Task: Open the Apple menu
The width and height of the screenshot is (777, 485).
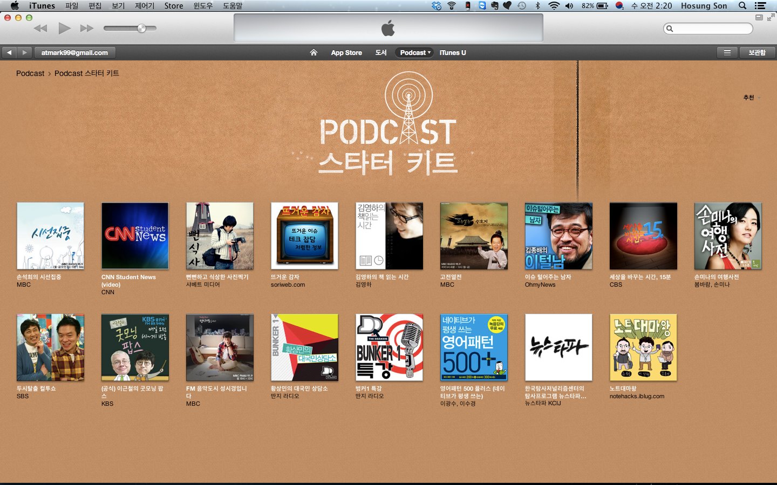Action: click(x=15, y=6)
